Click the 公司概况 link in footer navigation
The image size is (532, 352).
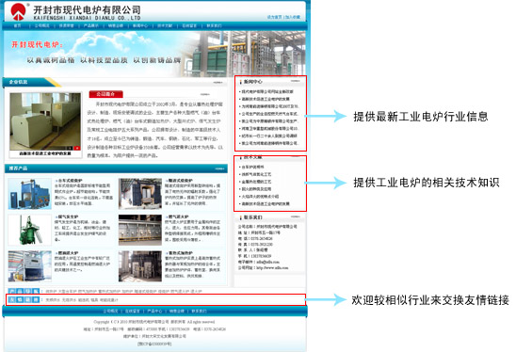coord(110,311)
